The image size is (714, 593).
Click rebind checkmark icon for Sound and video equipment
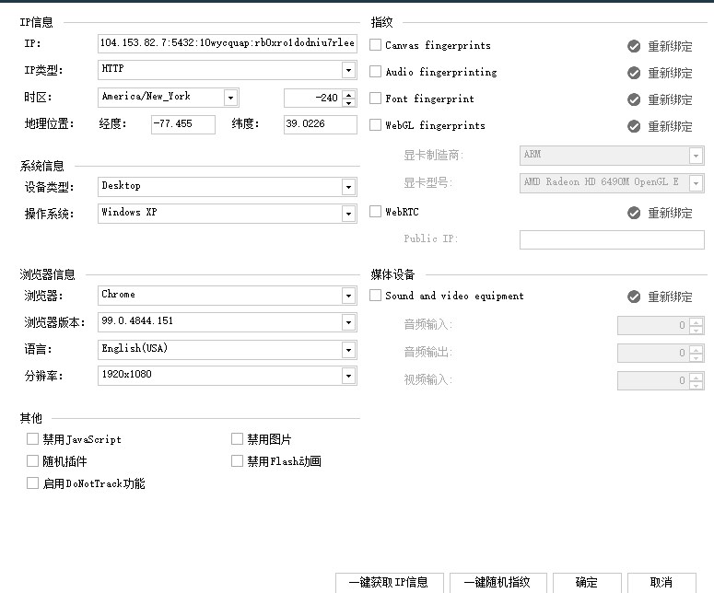click(634, 296)
